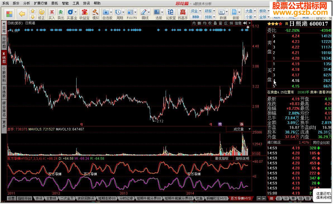Toggle 叠 overlay option

coord(215,23)
